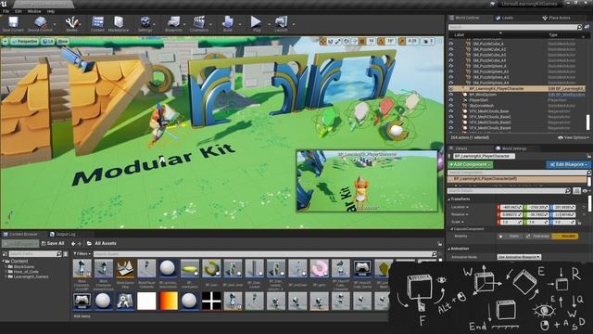
Task: Click the Edit BP_WindSystem link
Action: pyautogui.click(x=566, y=95)
